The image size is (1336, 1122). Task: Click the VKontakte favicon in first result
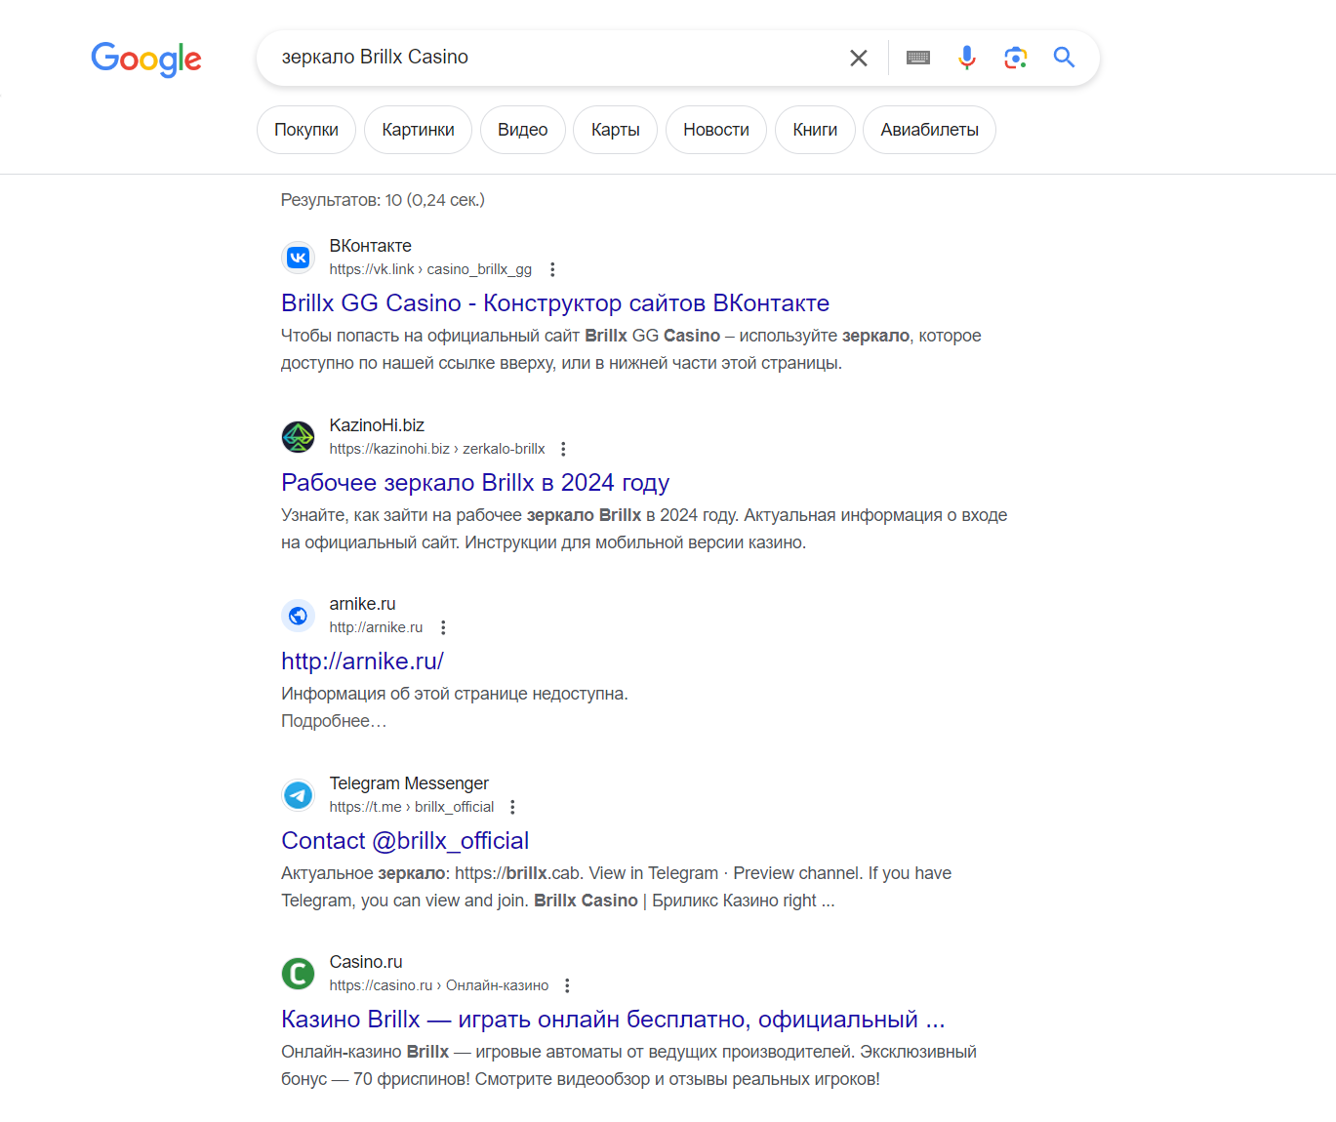(298, 258)
